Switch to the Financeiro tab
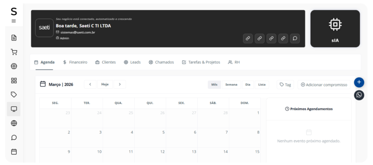The width and height of the screenshot is (373, 165). (x=75, y=62)
